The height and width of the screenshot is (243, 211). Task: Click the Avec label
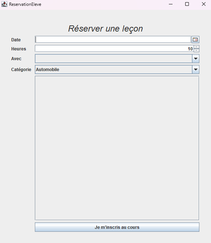pos(16,59)
